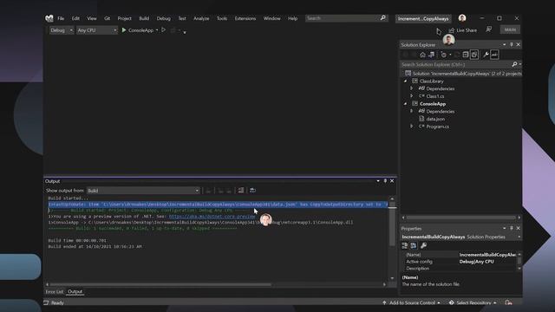Click the Solution Explorer Properties wrench icon

(x=486, y=55)
